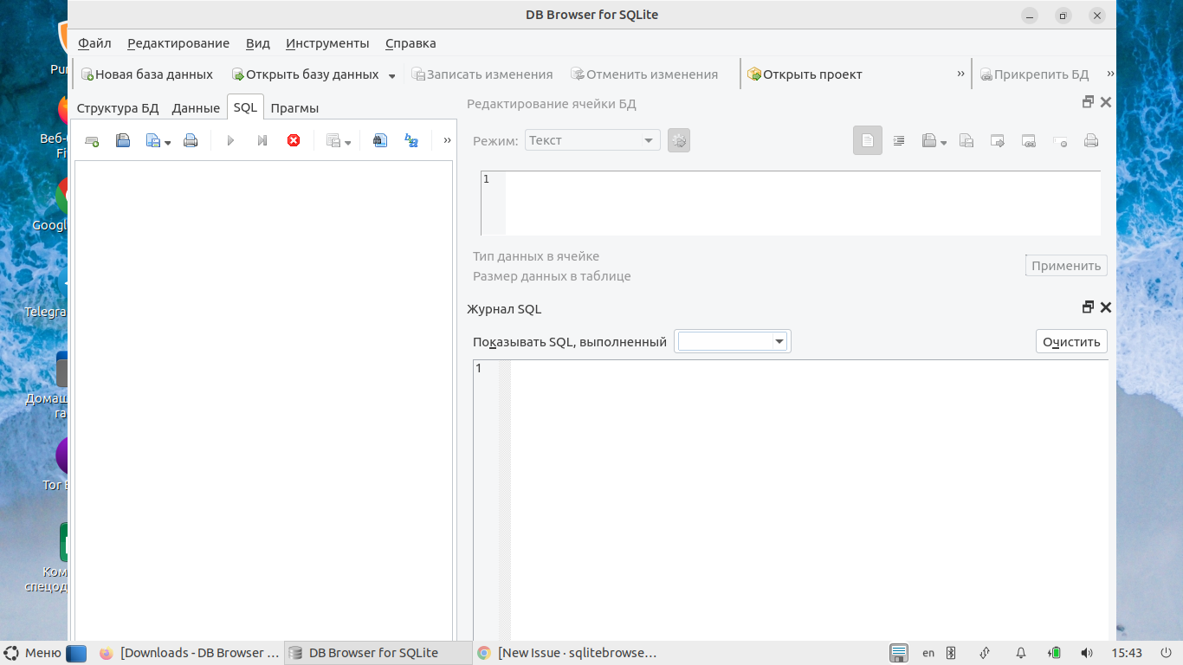Click the set cell to NULL icon
Screen dimensions: 1183x665
(1060, 140)
